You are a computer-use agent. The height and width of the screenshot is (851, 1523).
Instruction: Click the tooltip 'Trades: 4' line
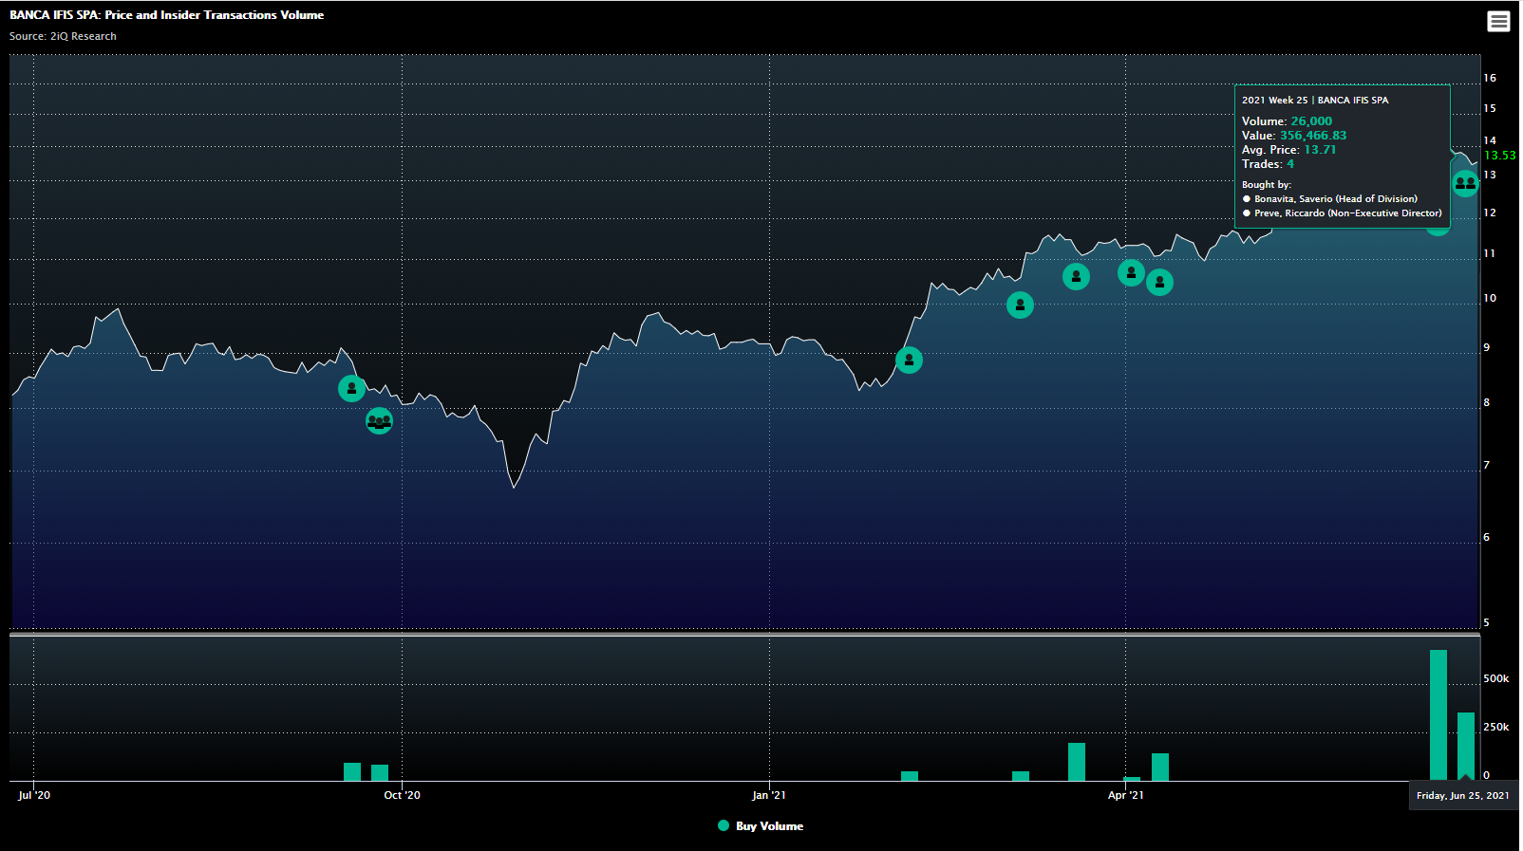pos(1268,164)
